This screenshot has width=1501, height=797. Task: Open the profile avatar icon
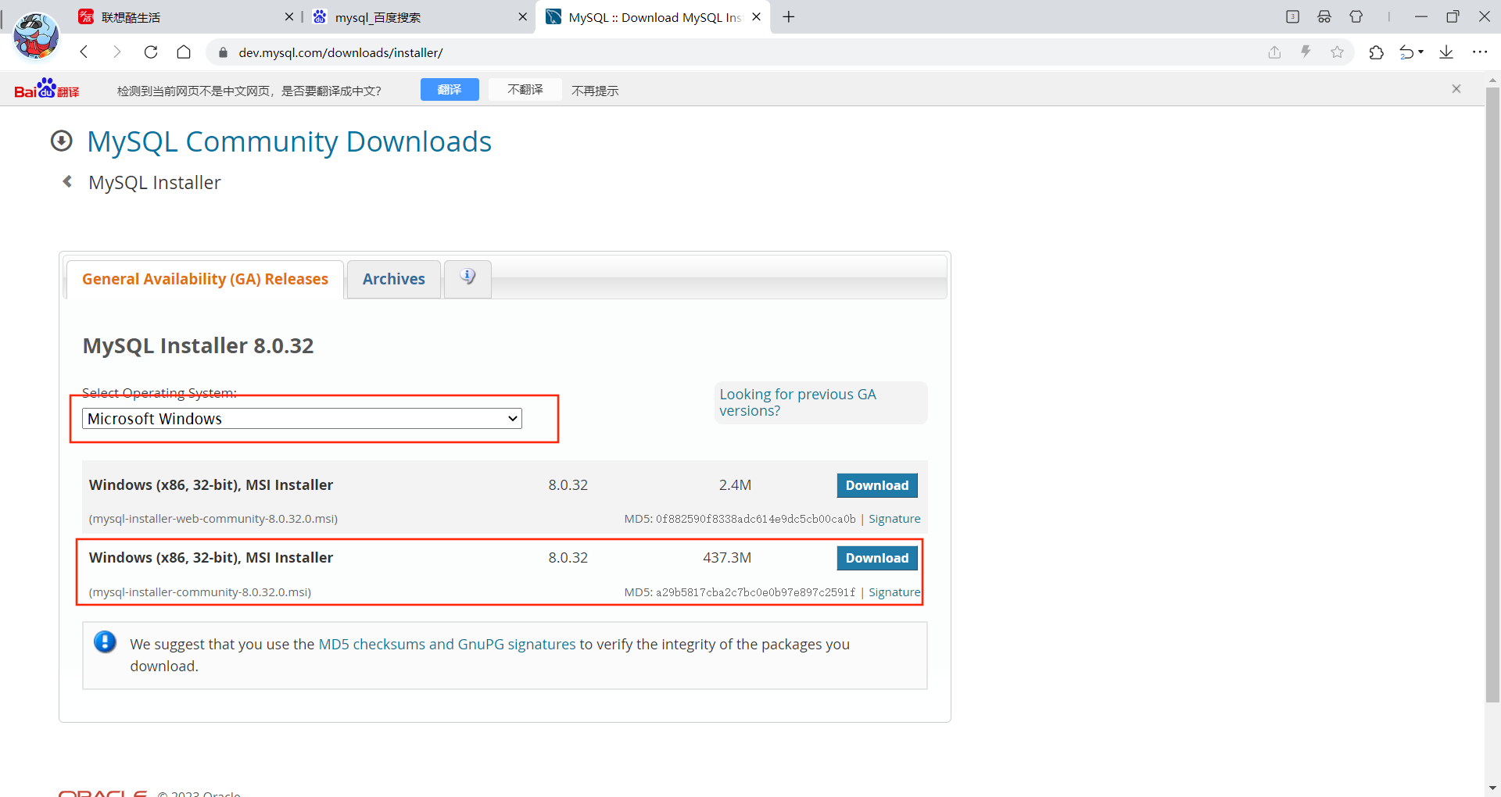(36, 36)
